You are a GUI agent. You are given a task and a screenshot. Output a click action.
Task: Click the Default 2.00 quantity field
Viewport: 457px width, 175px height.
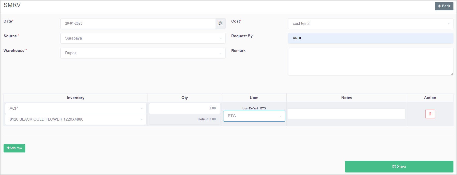(x=185, y=119)
